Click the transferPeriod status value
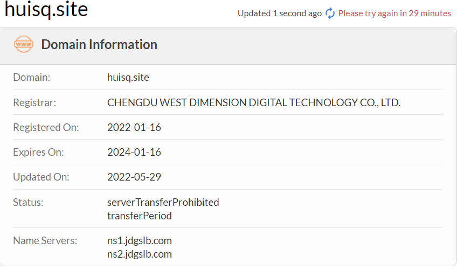457x270 pixels. click(139, 216)
